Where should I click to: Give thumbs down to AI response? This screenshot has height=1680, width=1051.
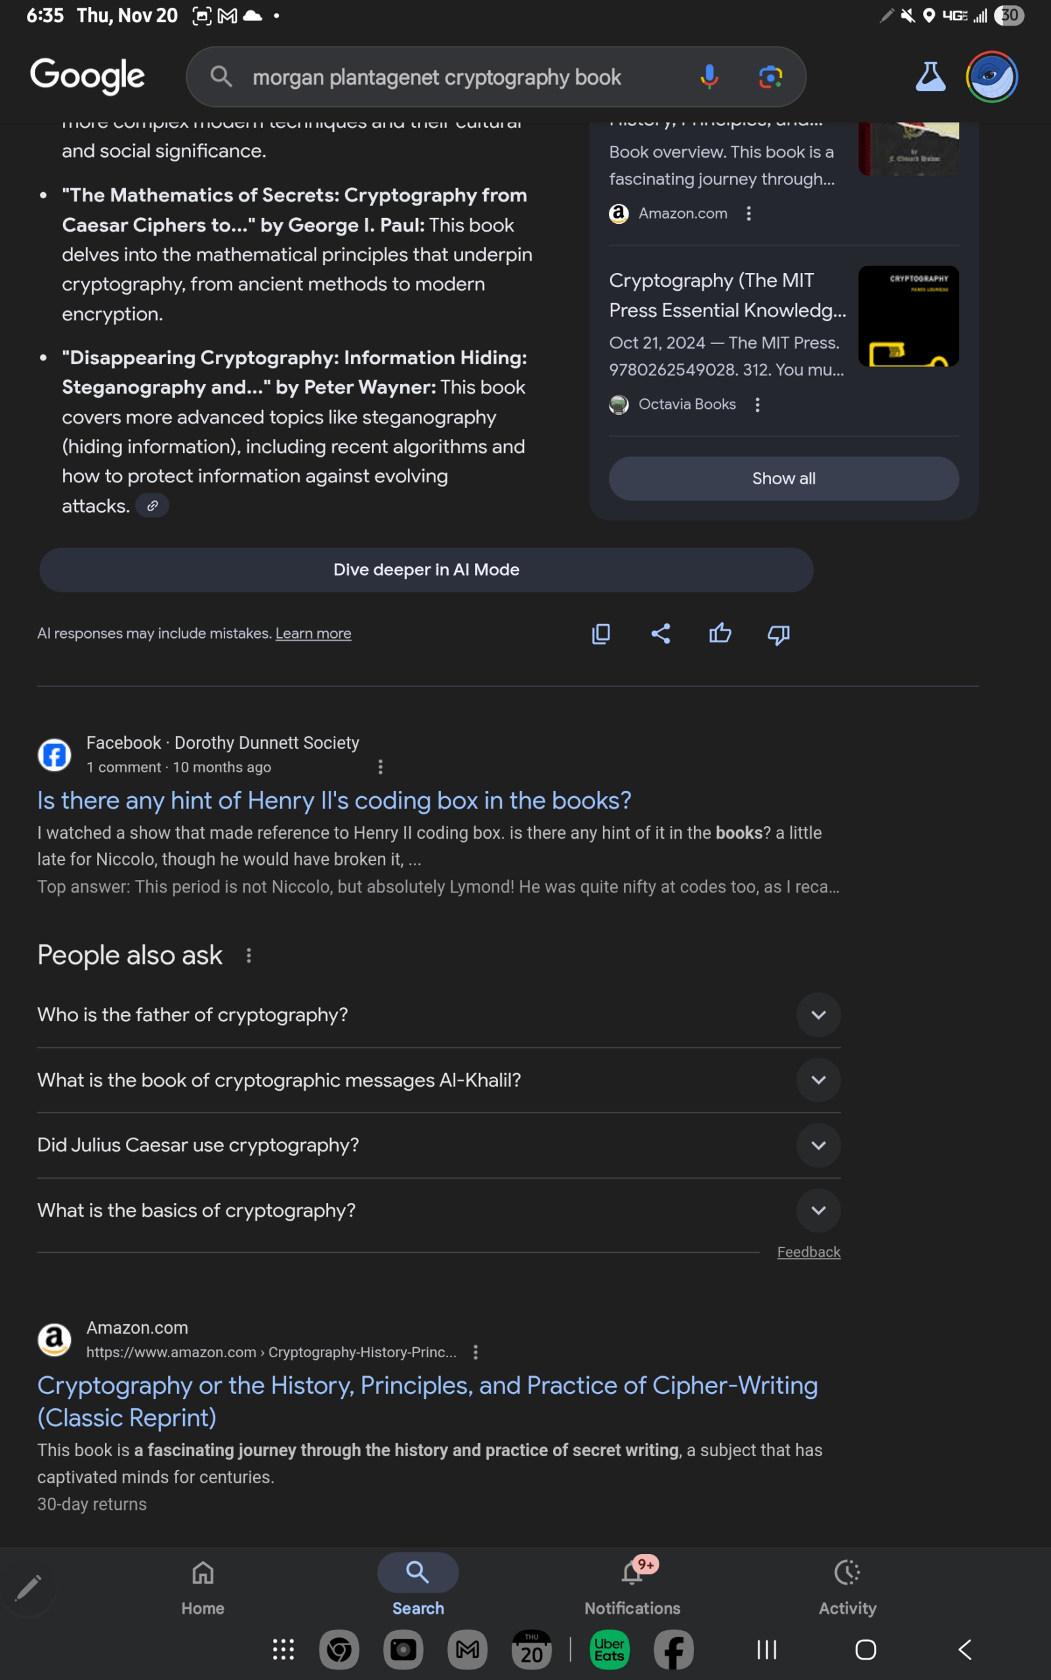click(779, 633)
